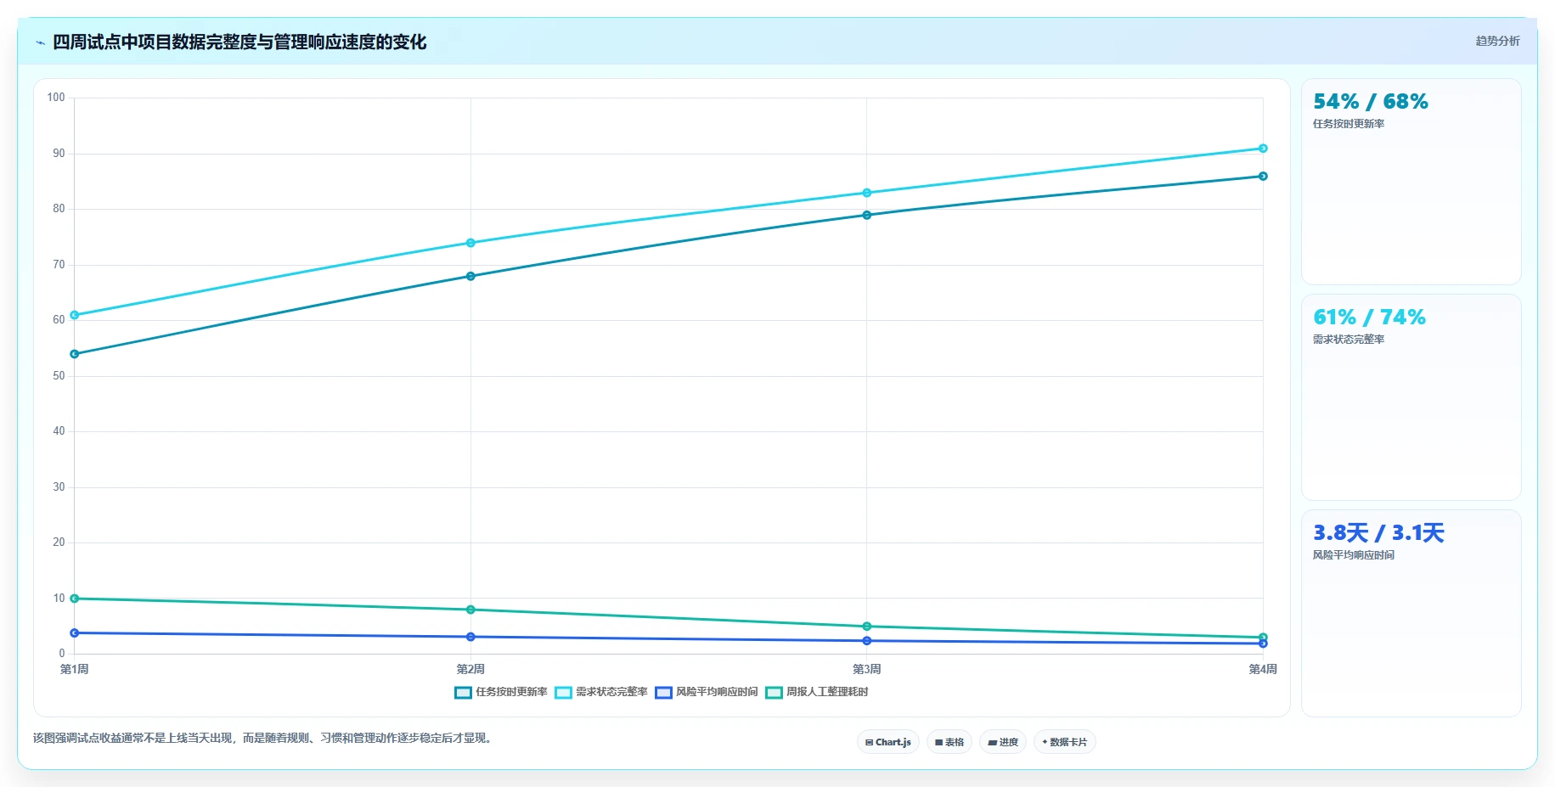Screen dimensions: 1555x787
Task: Click the 风险平均响应时间 data point at 第2周
Action: pos(470,637)
